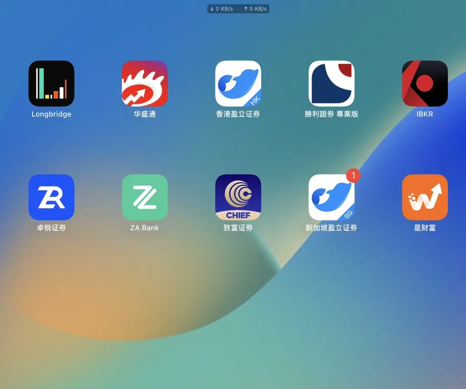466x389 pixels.
Task: Launch the IBKR app
Action: [425, 83]
